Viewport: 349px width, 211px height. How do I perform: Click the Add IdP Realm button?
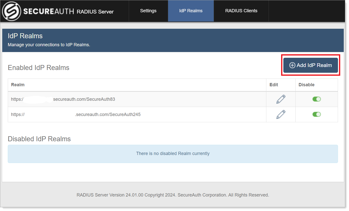[x=310, y=65]
